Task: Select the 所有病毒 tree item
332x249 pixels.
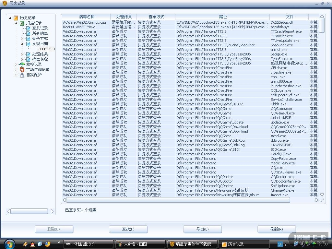Action: 40,33
